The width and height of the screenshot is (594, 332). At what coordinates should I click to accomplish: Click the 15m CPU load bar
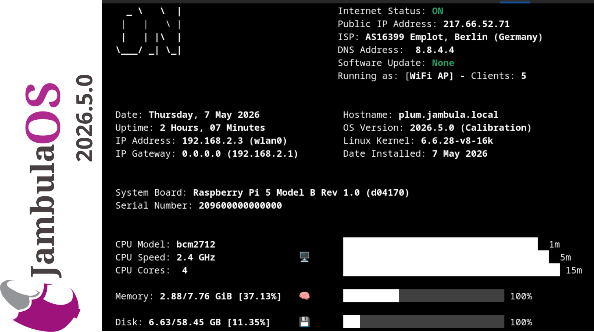point(451,270)
